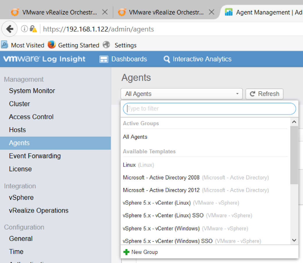
Task: Pick vSphere 5.x - vCenter (Windows) SSO template
Action: pos(192,241)
